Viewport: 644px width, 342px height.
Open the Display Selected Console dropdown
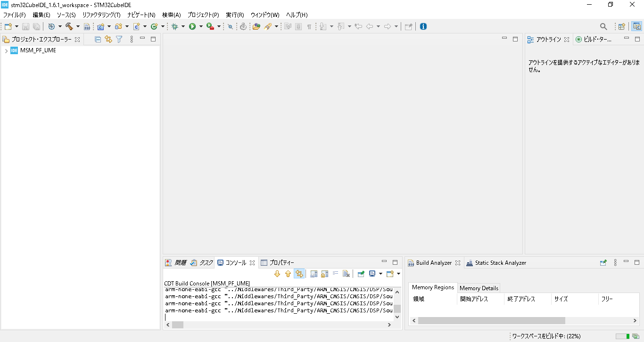click(380, 274)
